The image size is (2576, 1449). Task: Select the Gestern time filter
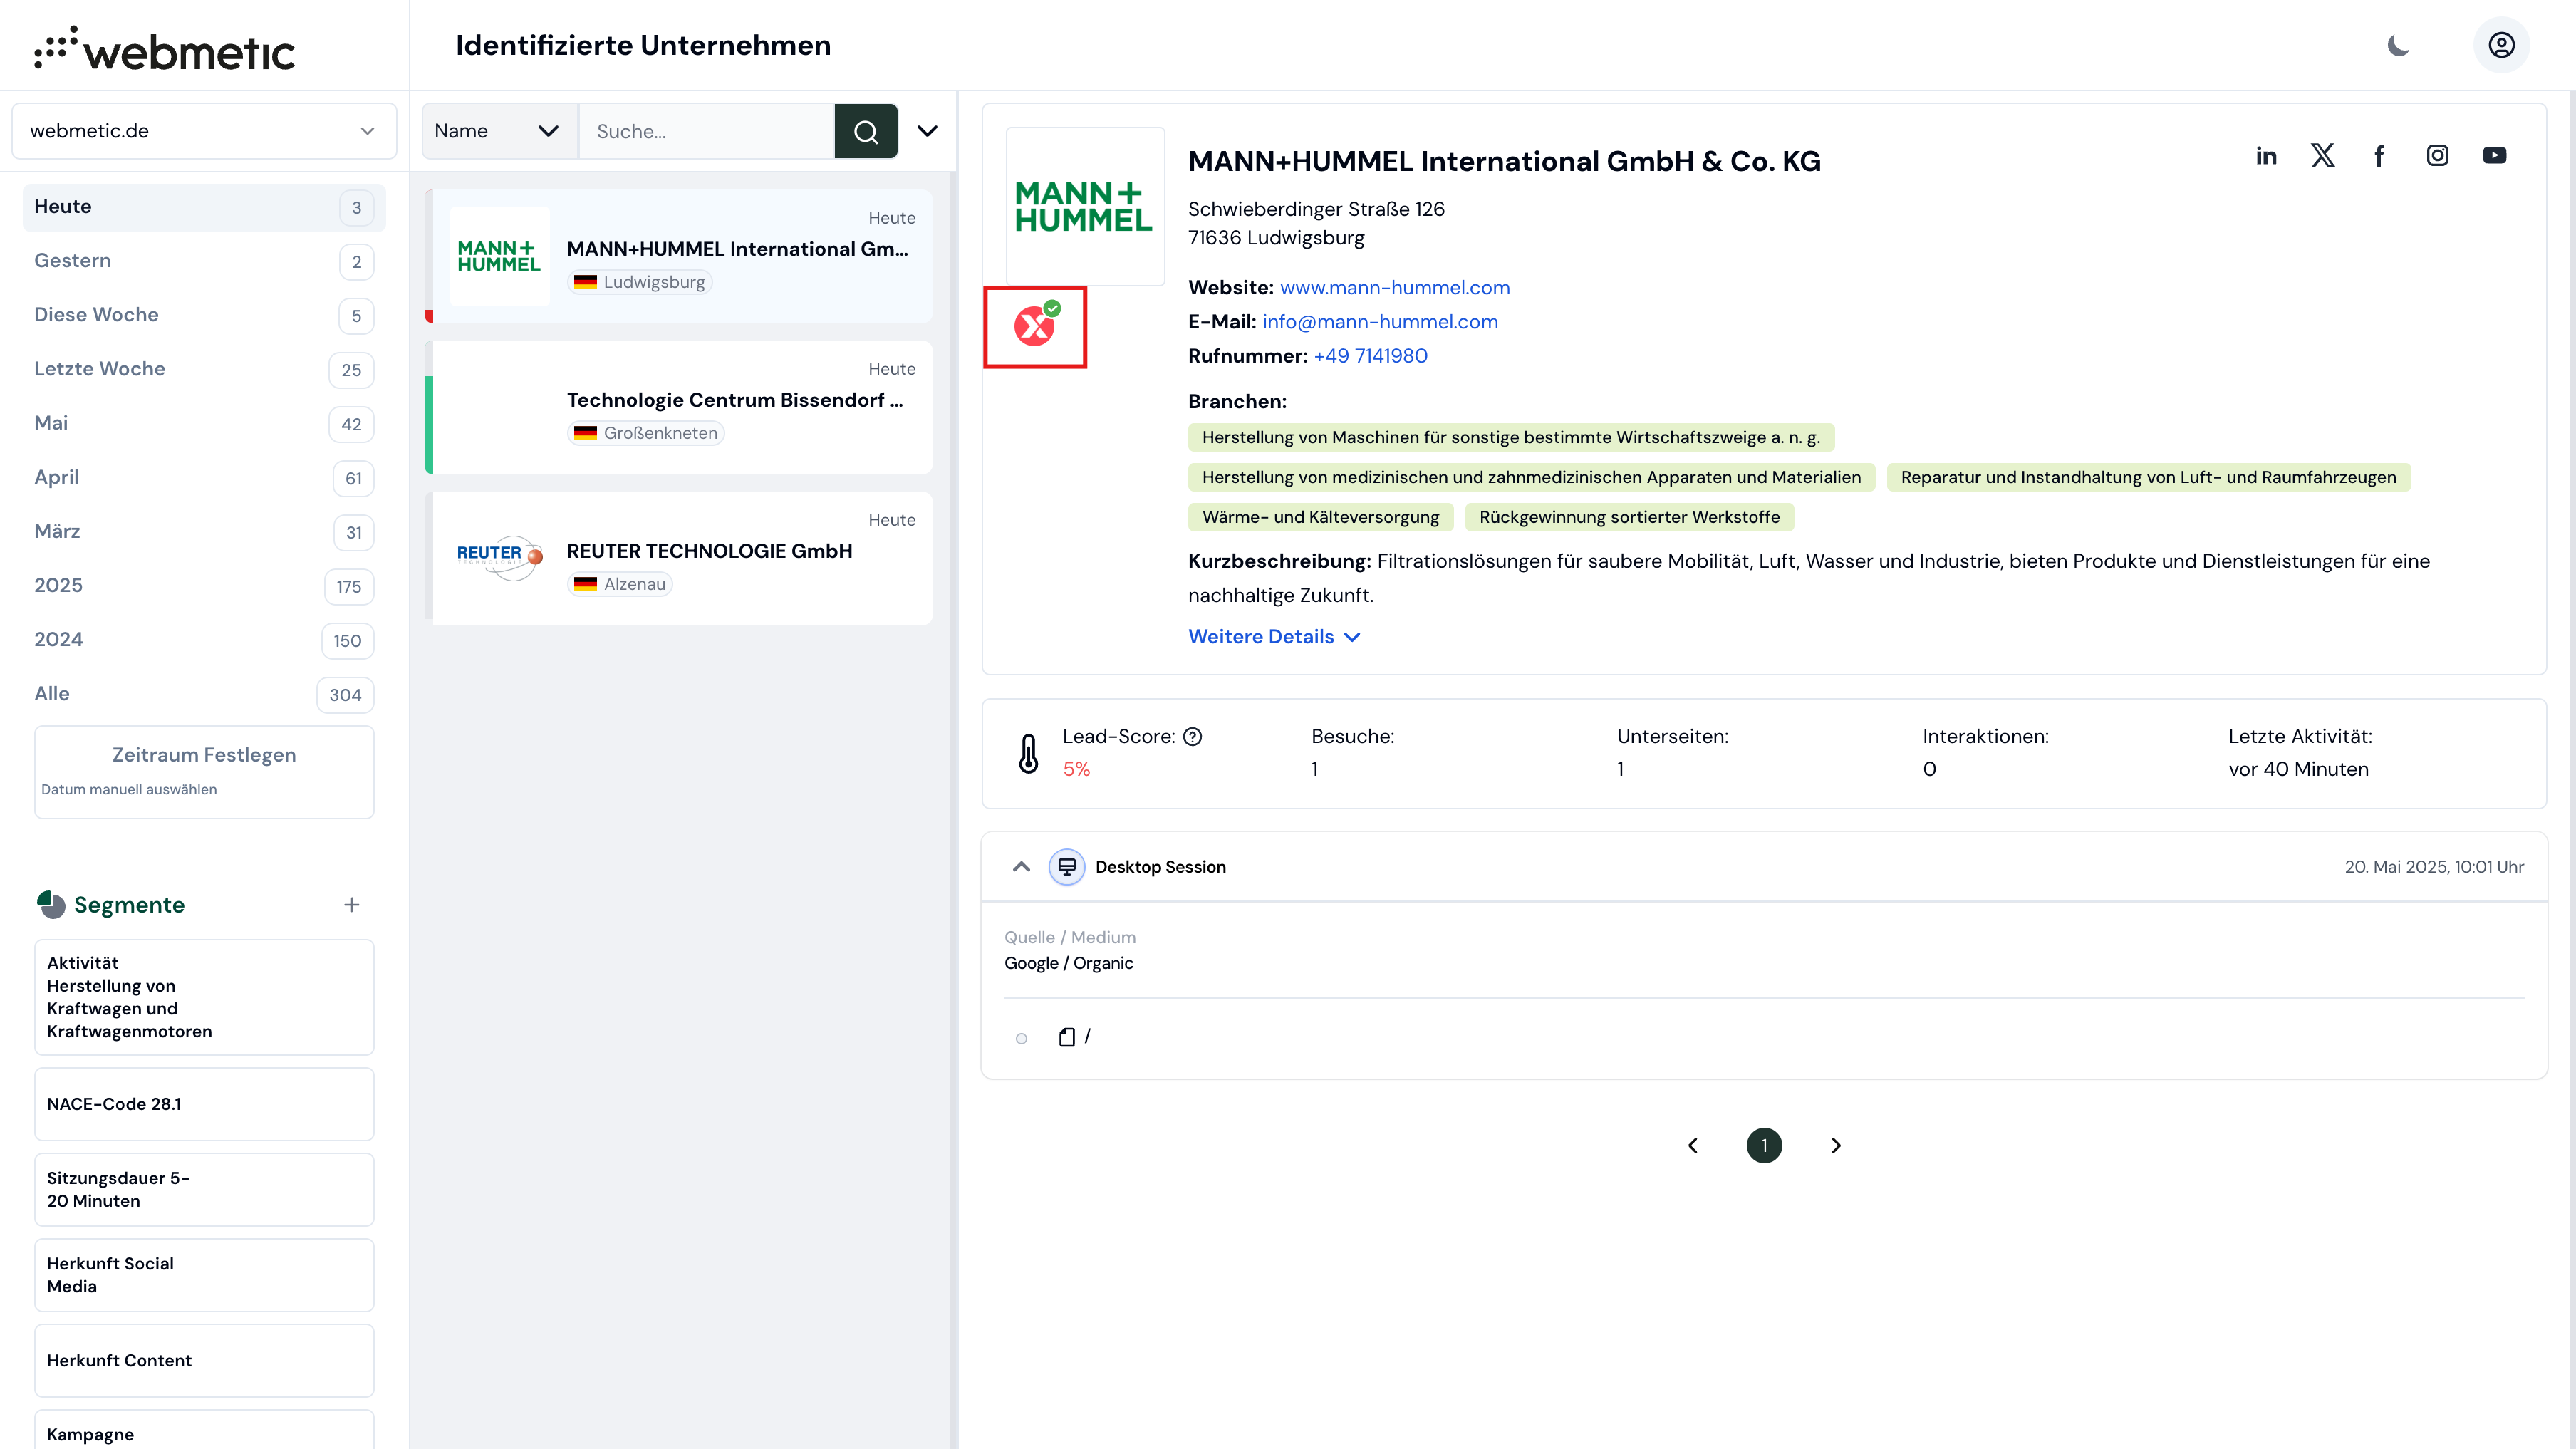point(204,261)
